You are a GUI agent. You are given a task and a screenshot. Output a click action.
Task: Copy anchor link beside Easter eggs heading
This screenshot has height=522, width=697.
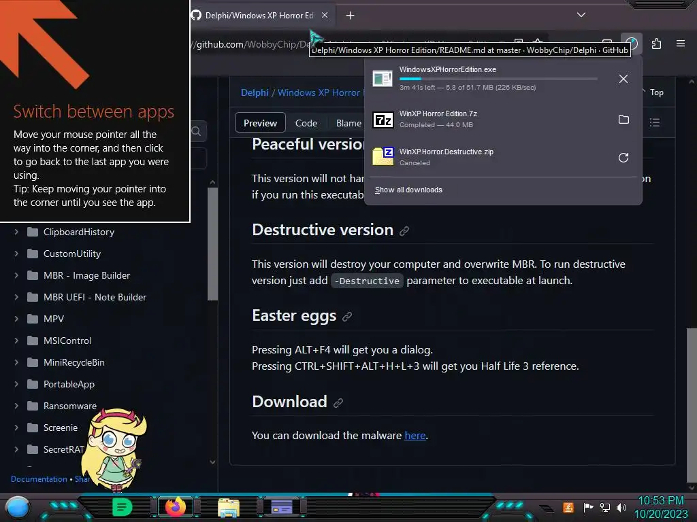pyautogui.click(x=347, y=317)
